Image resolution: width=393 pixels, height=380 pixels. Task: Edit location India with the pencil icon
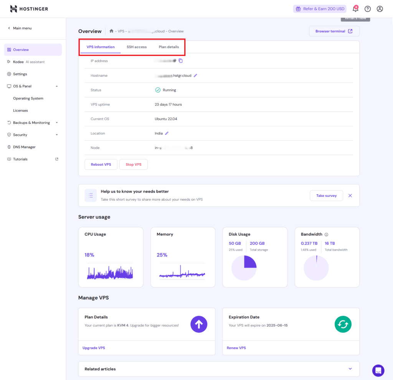[167, 133]
